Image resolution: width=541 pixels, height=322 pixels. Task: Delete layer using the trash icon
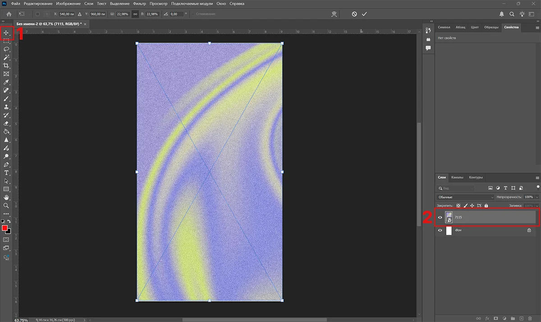(529, 318)
